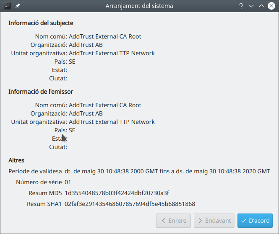Click the SHA1 fingerprint value

(x=130, y=204)
